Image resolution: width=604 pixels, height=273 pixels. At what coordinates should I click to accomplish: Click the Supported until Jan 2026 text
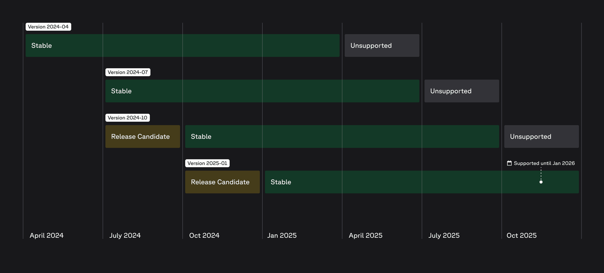(x=544, y=163)
